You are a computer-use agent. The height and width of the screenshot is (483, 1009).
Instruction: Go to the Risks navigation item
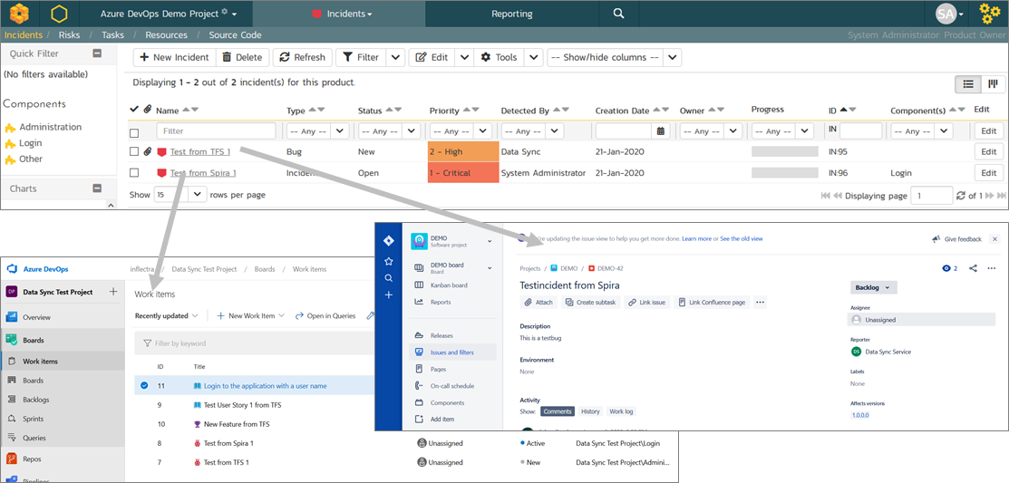69,35
